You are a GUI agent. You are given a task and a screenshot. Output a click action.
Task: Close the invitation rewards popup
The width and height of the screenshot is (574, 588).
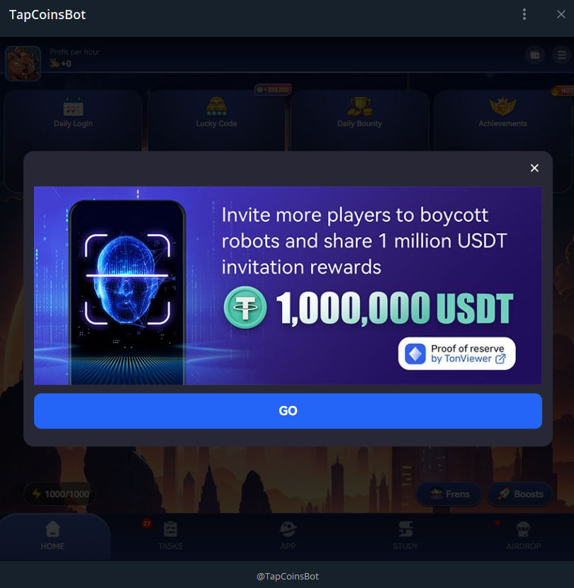click(x=534, y=168)
